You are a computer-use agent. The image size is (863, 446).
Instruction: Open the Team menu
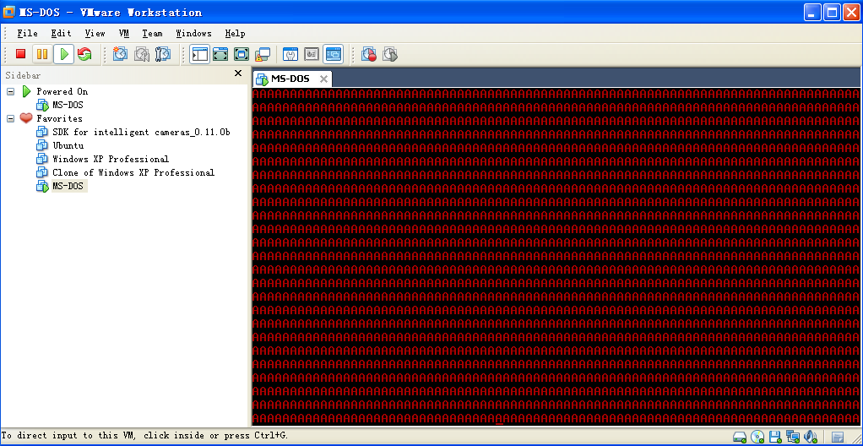[x=152, y=34]
